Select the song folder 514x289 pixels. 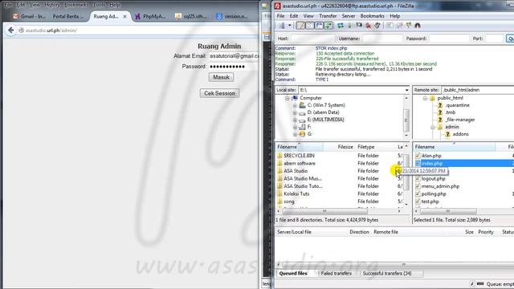pos(289,201)
